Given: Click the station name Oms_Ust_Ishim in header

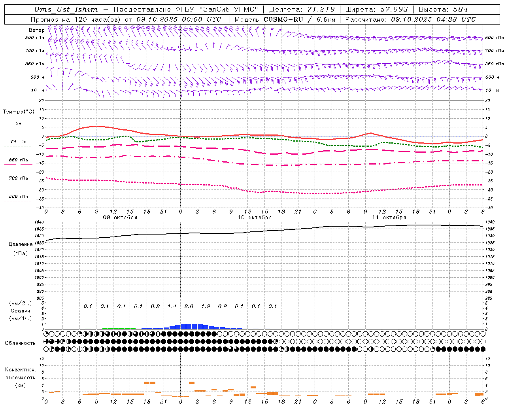Looking at the screenshot, I should pos(66,9).
